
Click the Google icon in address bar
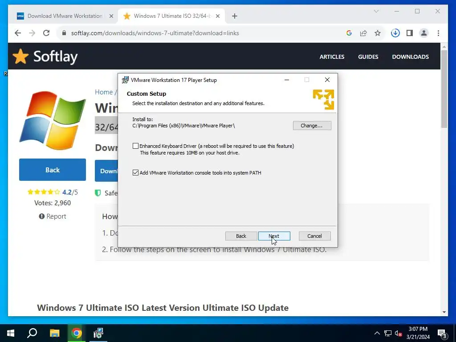click(349, 33)
